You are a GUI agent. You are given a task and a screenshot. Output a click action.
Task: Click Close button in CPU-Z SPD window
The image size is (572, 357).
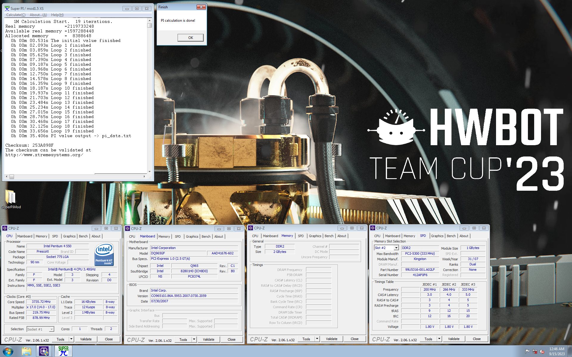coord(477,339)
